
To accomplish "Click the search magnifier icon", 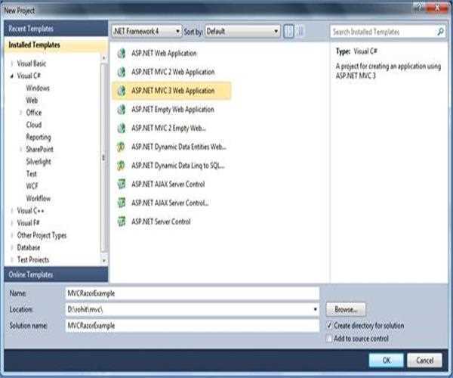I will pos(440,33).
